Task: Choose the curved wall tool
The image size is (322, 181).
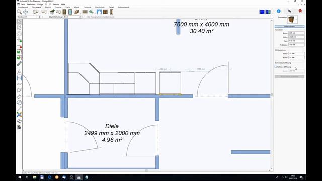Action: pyautogui.click(x=44, y=12)
